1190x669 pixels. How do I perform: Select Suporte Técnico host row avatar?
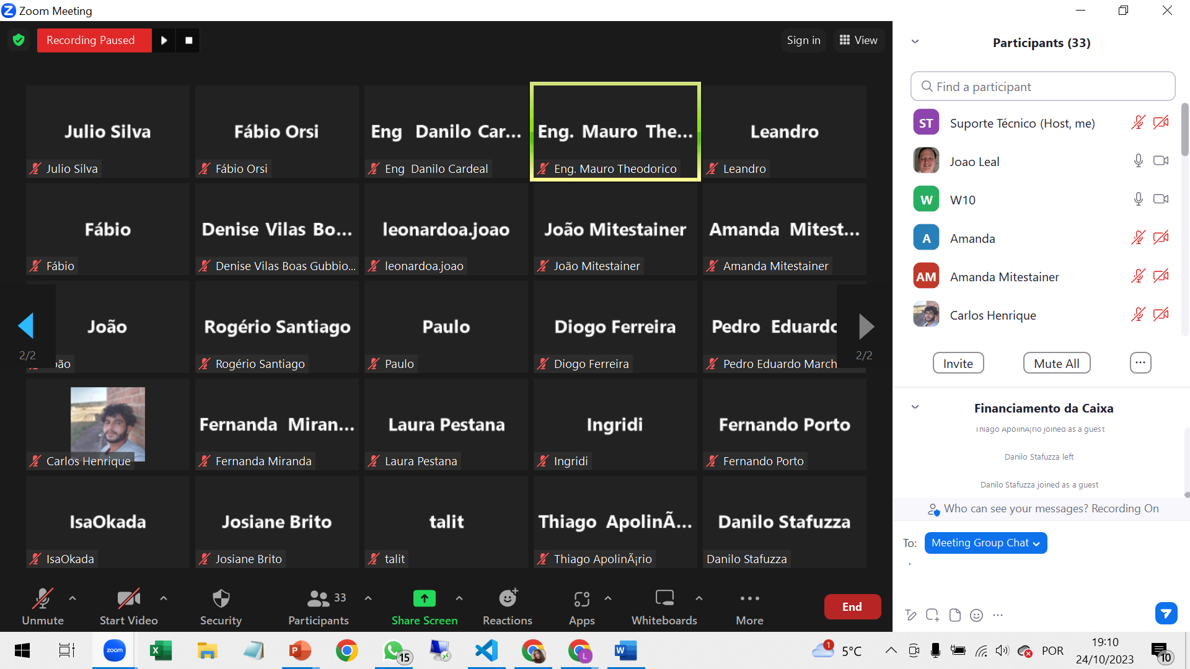(x=926, y=123)
